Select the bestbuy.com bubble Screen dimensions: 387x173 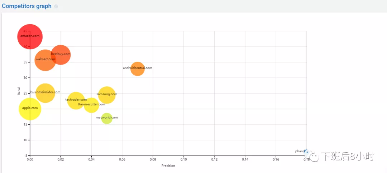pos(61,55)
